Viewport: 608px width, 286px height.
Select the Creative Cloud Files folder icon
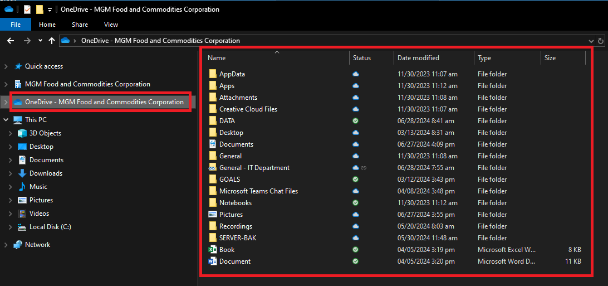click(213, 109)
